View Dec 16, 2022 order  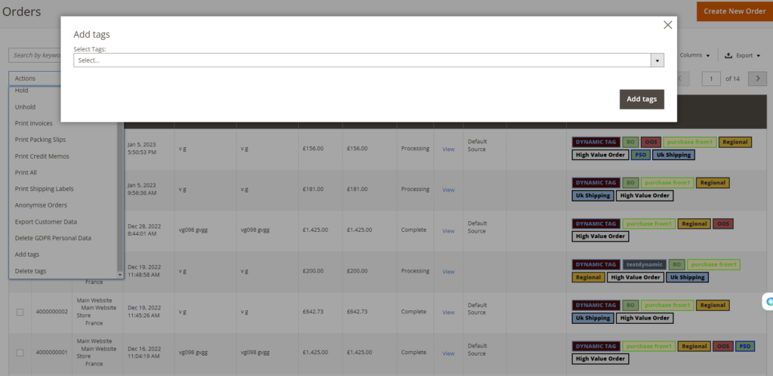pos(448,353)
